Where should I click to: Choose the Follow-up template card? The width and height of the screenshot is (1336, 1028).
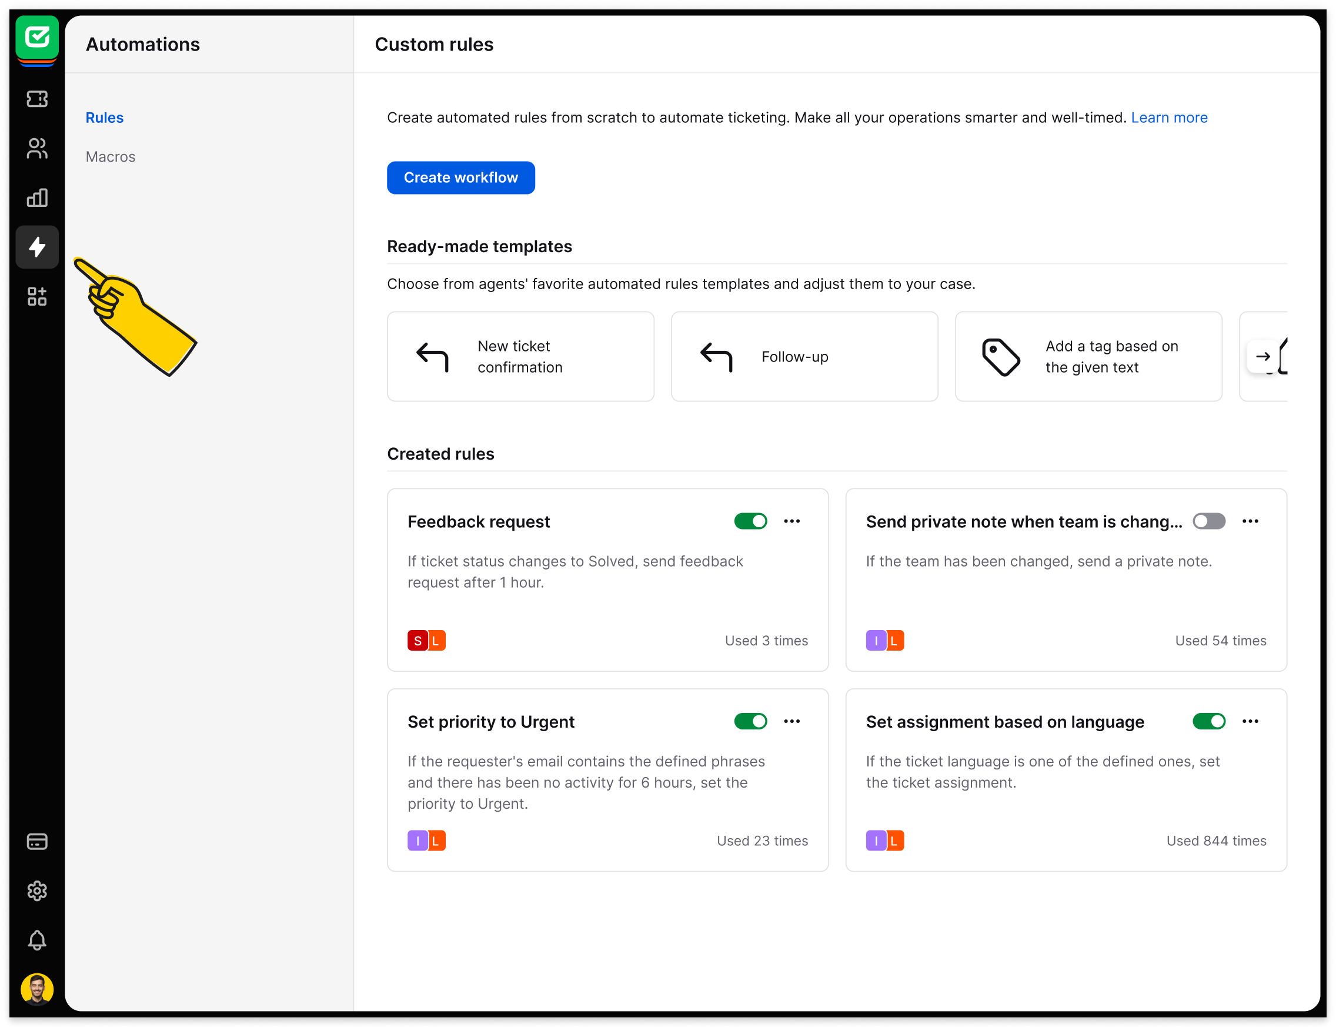(x=804, y=357)
